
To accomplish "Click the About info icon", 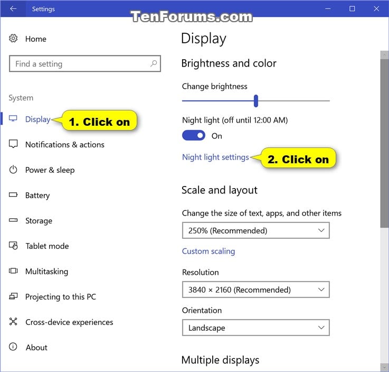I will [13, 347].
